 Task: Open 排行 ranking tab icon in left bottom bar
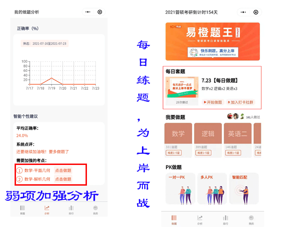[x=71, y=208]
